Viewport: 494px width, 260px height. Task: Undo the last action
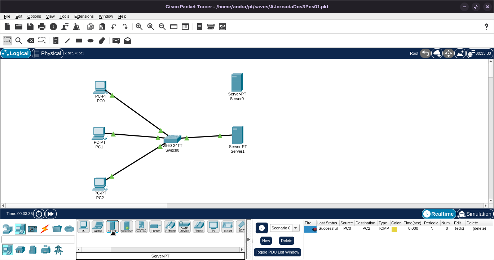click(114, 27)
